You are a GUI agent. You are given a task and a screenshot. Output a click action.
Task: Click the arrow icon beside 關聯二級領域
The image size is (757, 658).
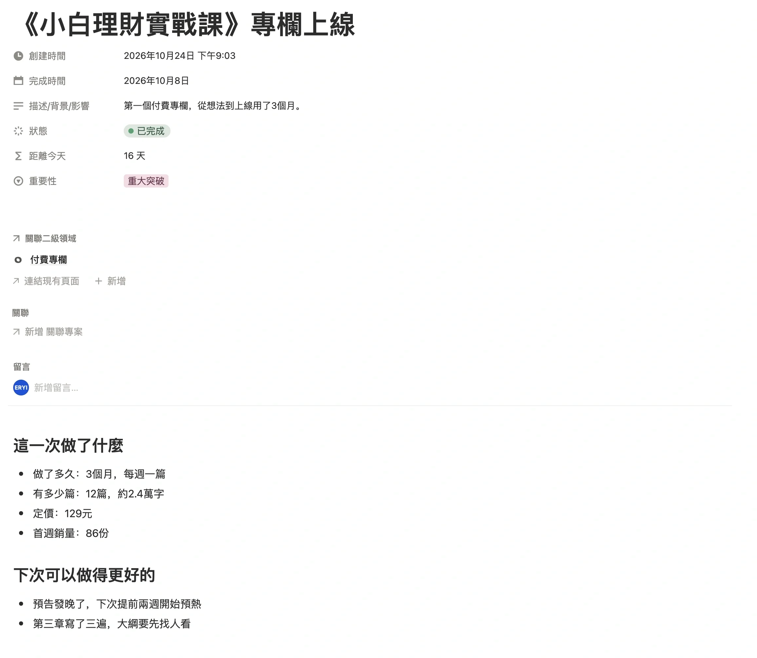(x=16, y=239)
